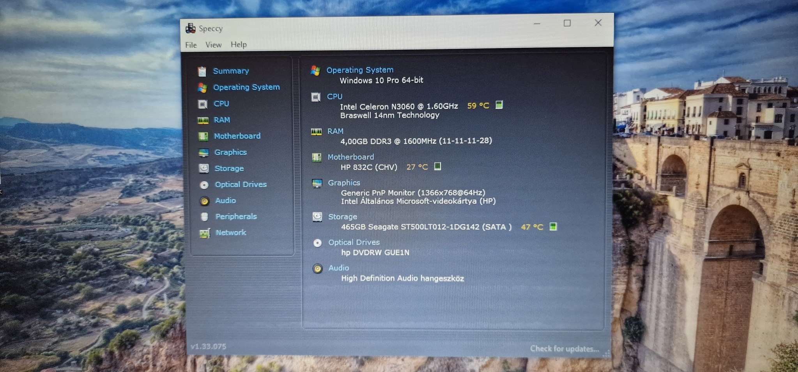Click the Summary clipboard icon in sidebar

(x=202, y=71)
